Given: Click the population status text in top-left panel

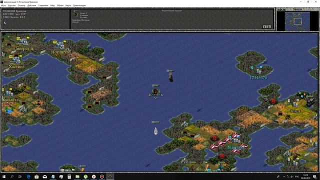Looking at the screenshot, I should pos(14,11).
